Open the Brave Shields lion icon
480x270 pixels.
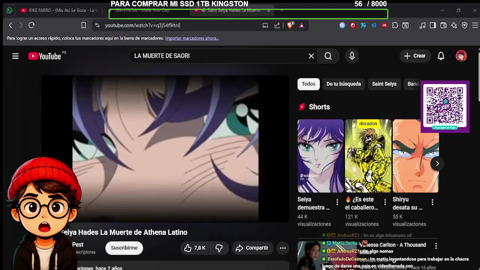click(289, 25)
